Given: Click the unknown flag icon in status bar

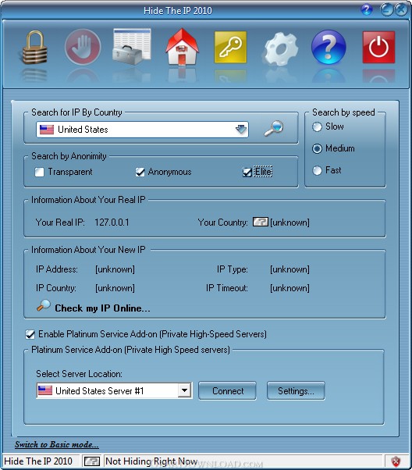Looking at the screenshot, I should (x=92, y=461).
